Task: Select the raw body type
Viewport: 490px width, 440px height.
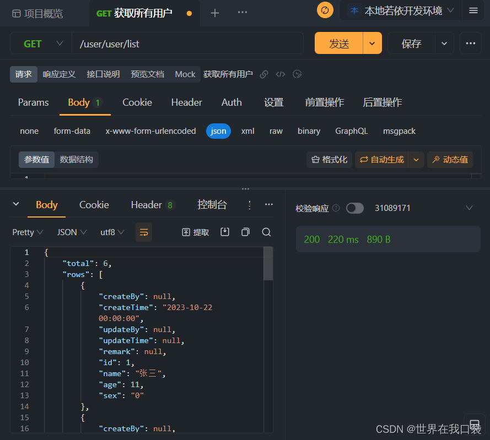Action: click(276, 131)
